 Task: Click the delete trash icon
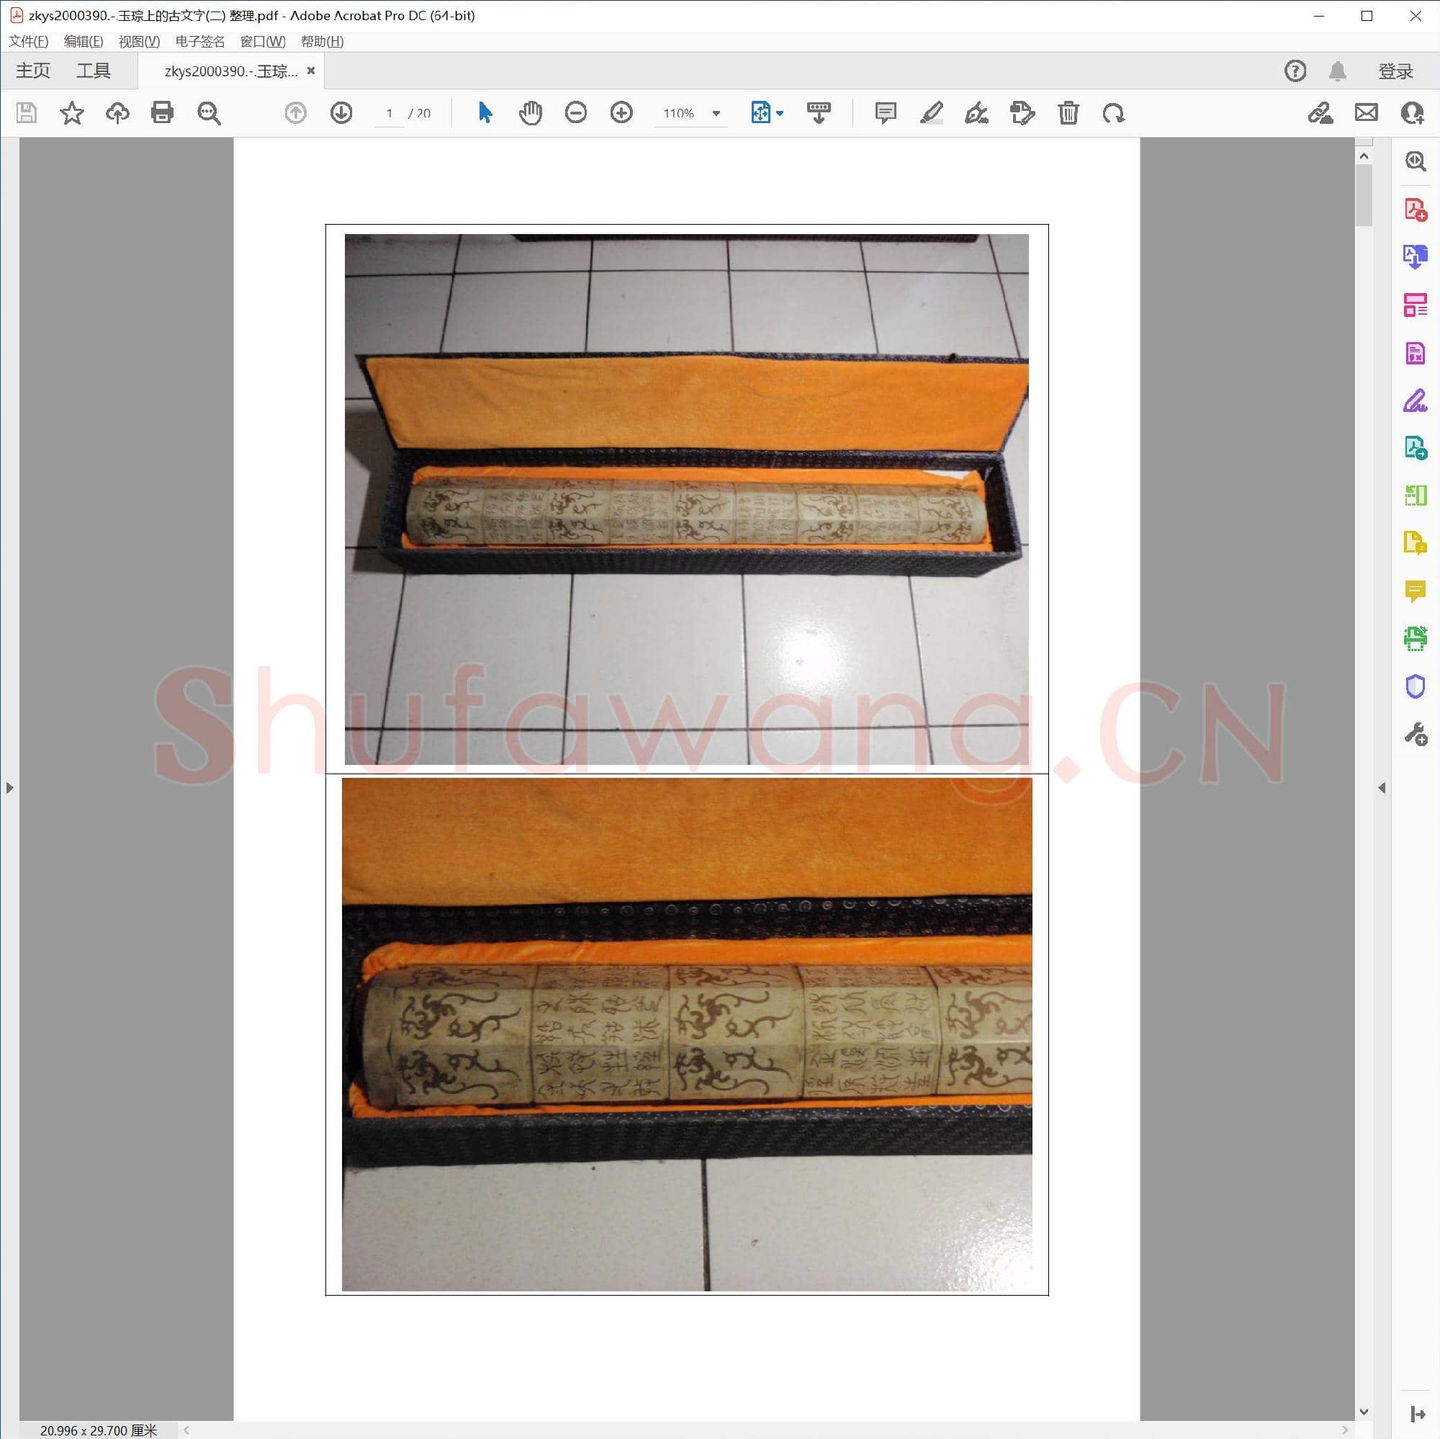[1067, 112]
